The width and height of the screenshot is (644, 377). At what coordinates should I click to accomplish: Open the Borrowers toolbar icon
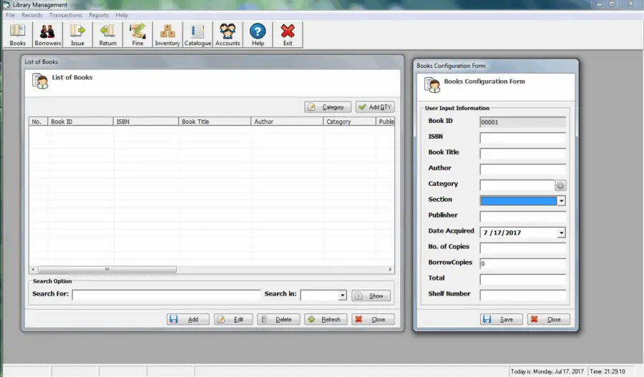(x=48, y=34)
